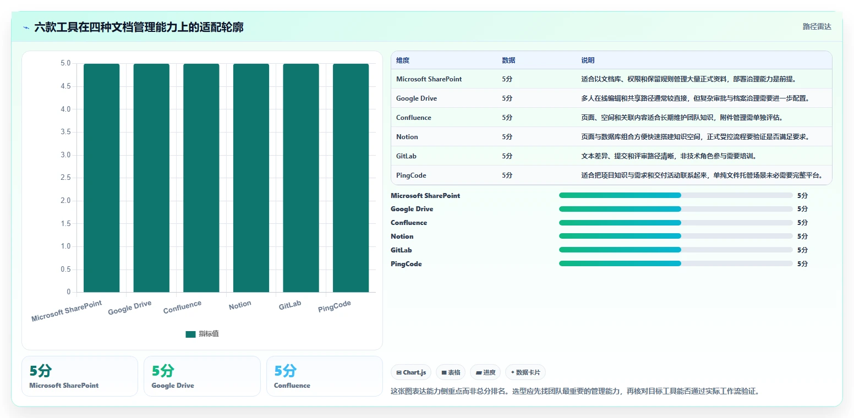Select the 数据卡片 tag

coord(525,372)
